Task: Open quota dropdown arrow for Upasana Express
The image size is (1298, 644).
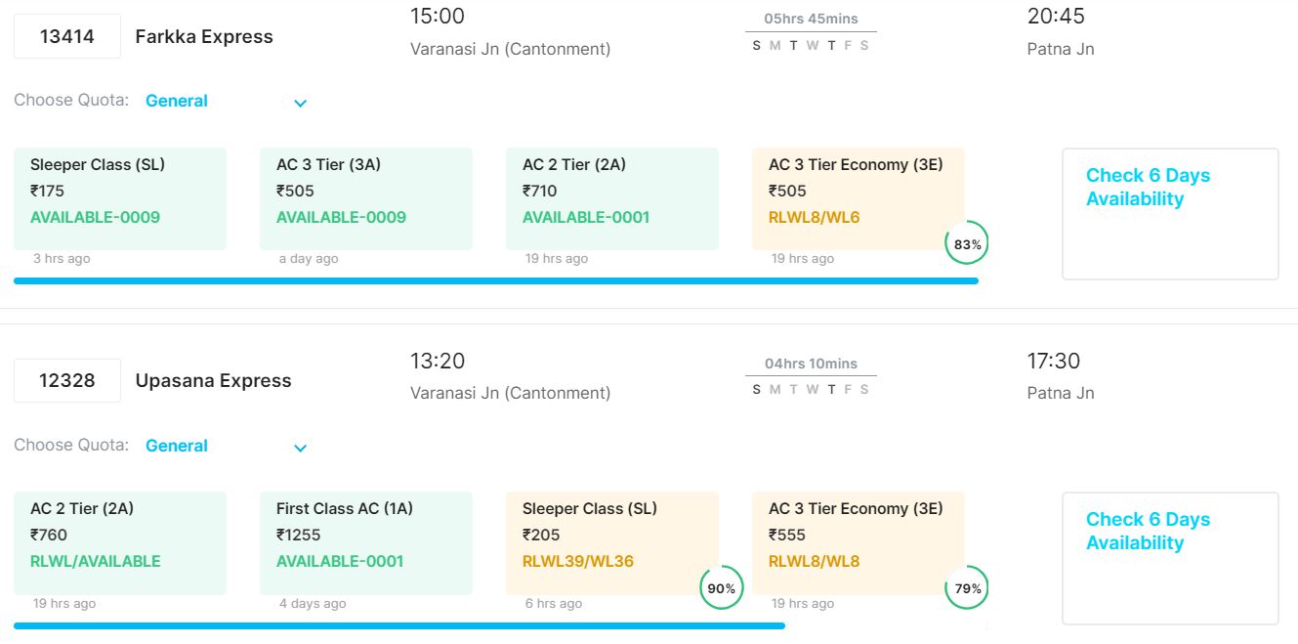Action: click(301, 448)
